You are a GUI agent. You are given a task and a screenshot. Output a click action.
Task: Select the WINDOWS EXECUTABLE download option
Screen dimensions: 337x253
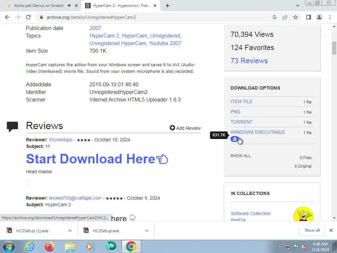pyautogui.click(x=258, y=132)
